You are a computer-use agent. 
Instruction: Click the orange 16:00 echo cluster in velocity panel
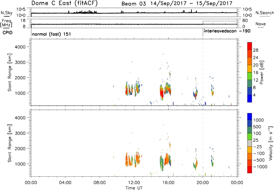[x=167, y=159]
